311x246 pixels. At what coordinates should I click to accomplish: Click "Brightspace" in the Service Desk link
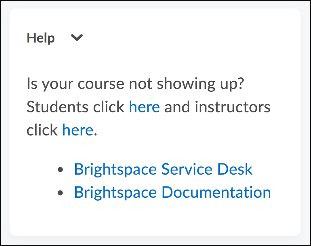click(115, 169)
